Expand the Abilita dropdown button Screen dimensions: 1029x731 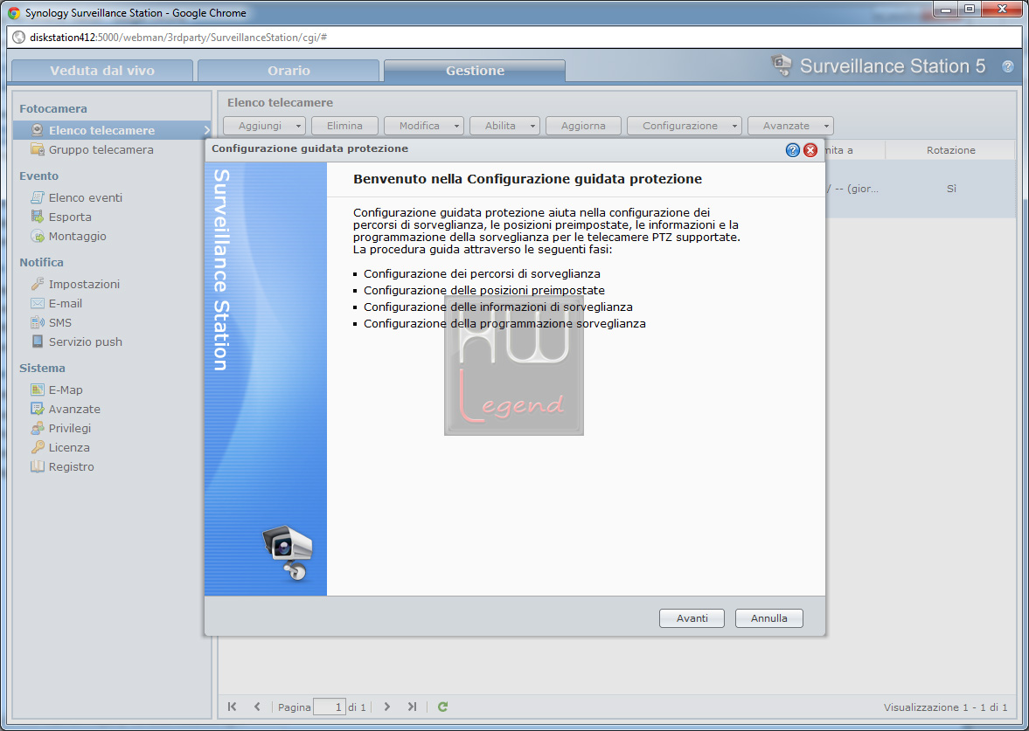(x=504, y=125)
